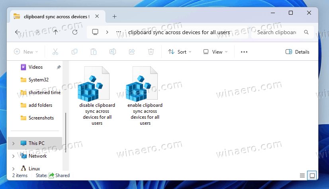This screenshot has width=329, height=189.
Task: Expand the address bar path chevron
Action: pyautogui.click(x=107, y=32)
